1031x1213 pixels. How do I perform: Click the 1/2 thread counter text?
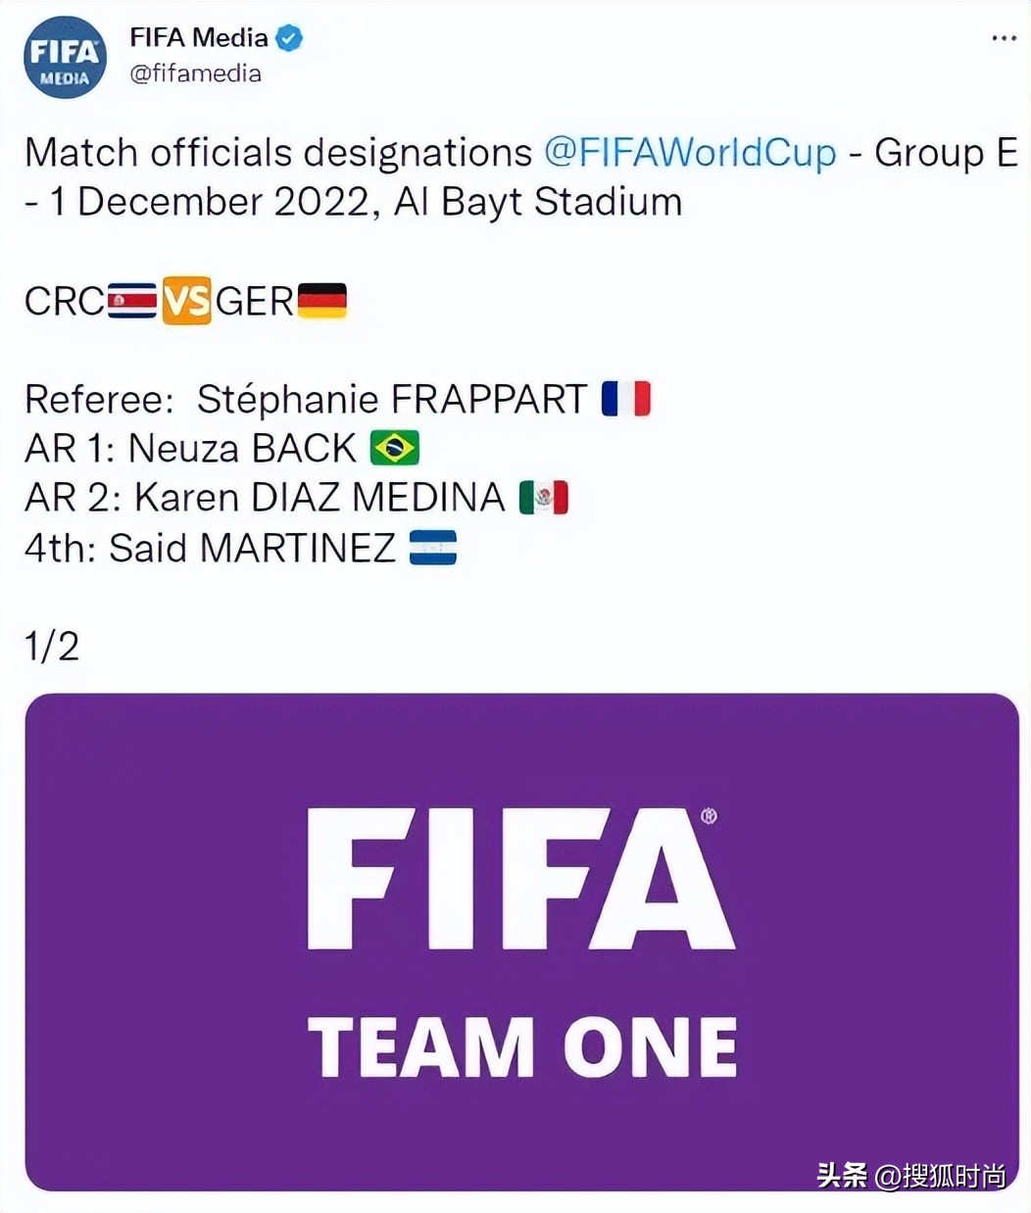(x=52, y=647)
